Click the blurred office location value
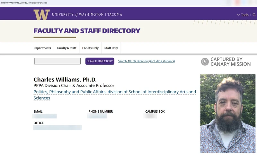This screenshot has height=155, width=257. (x=58, y=128)
